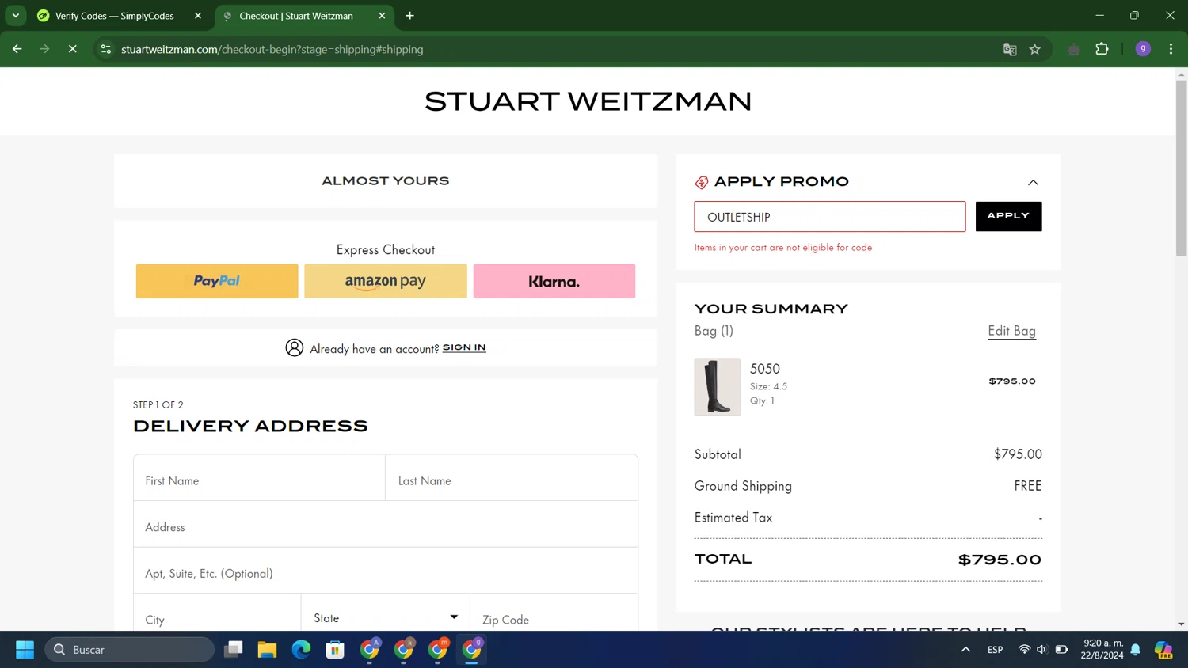Click the account user icon
Image resolution: width=1188 pixels, height=668 pixels.
295,347
